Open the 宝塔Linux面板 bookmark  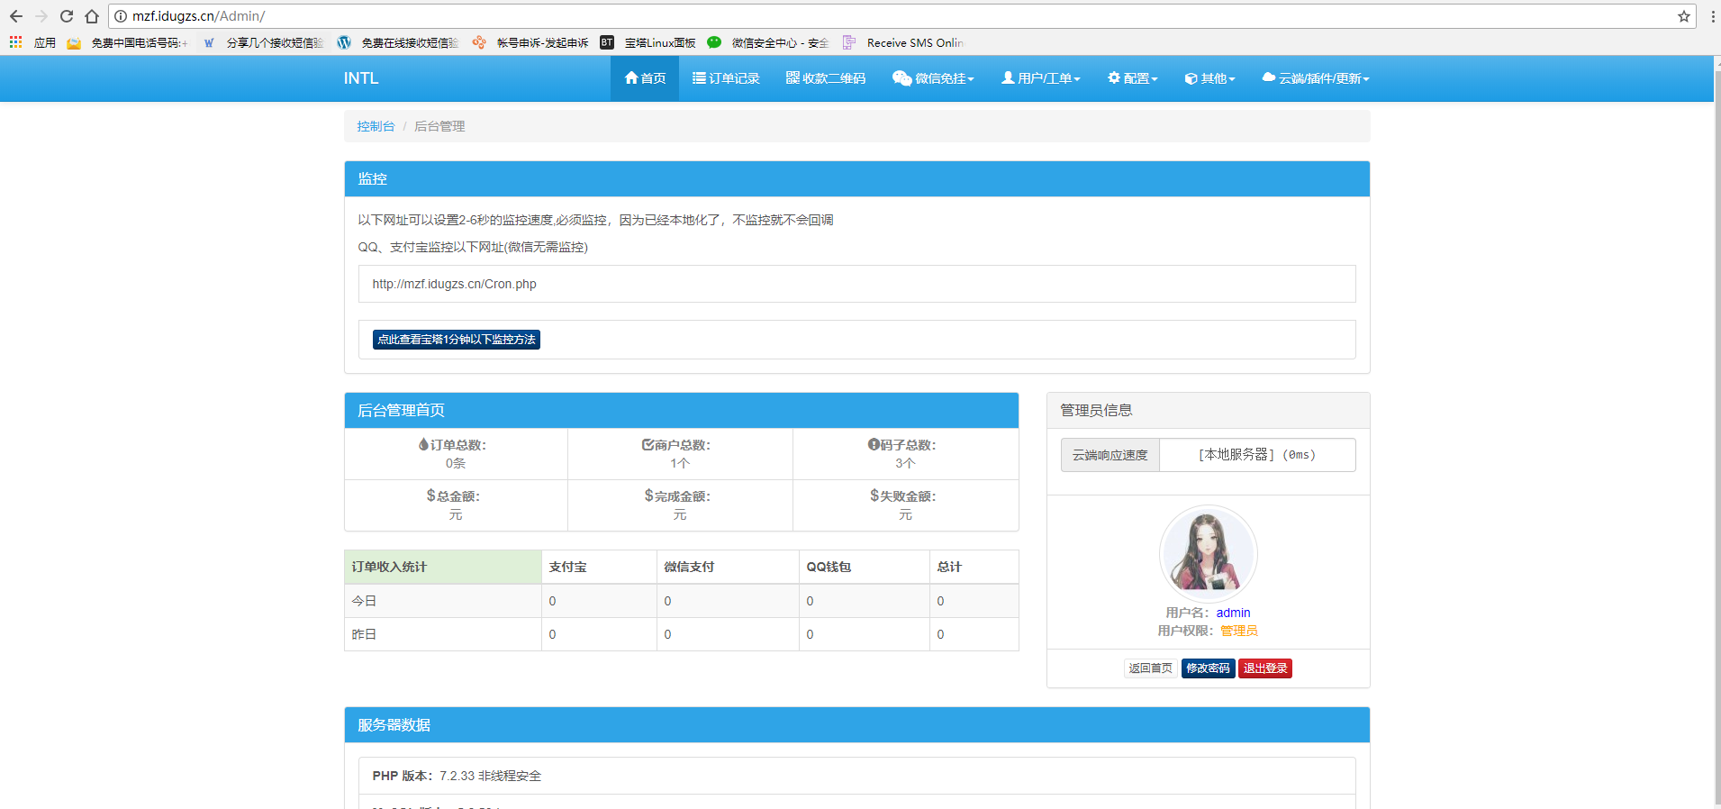pyautogui.click(x=648, y=42)
